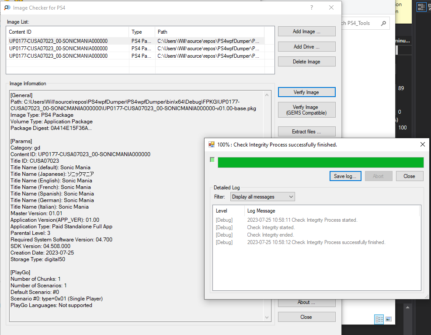The image size is (431, 335).
Task: Click Log Message column header
Action: coord(332,211)
